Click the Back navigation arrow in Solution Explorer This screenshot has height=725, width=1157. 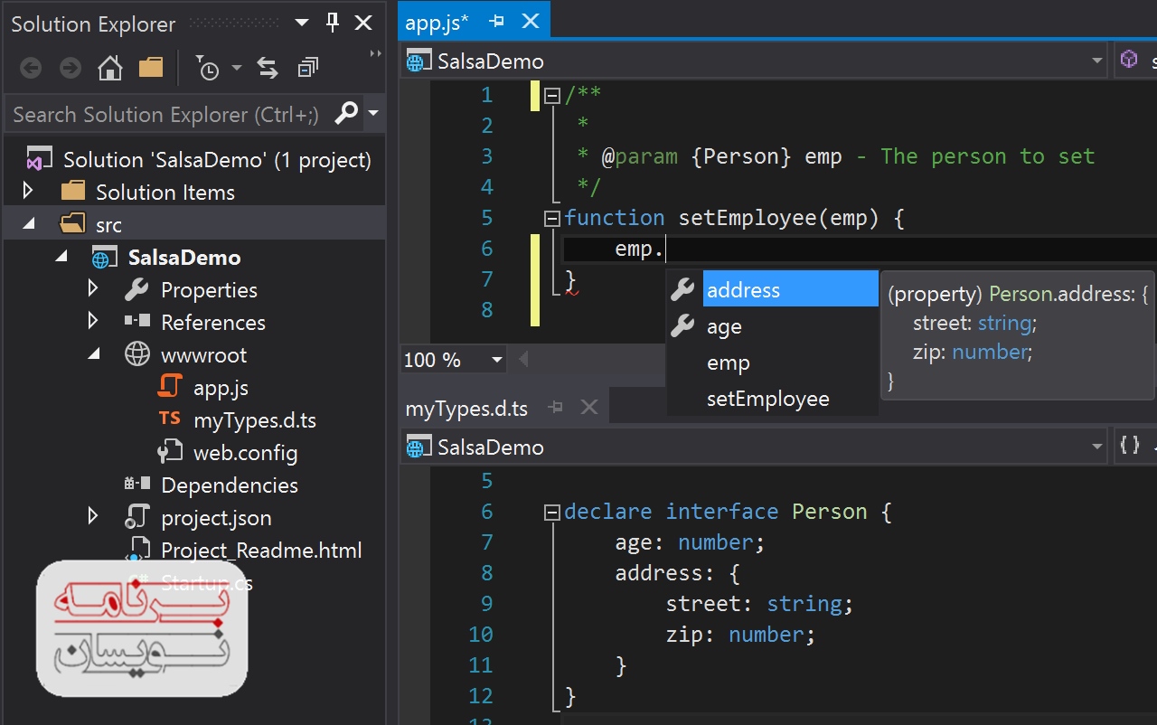(x=31, y=68)
